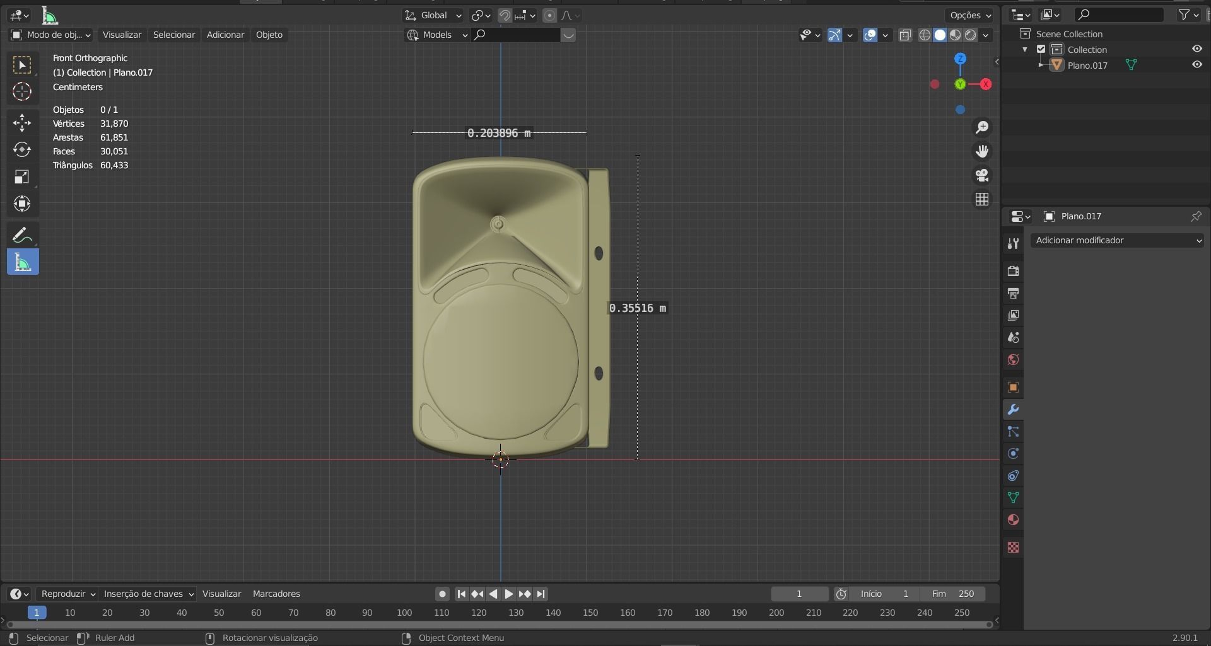Viewport: 1211px width, 646px height.
Task: Switch to wireframe shading mode
Action: click(925, 35)
